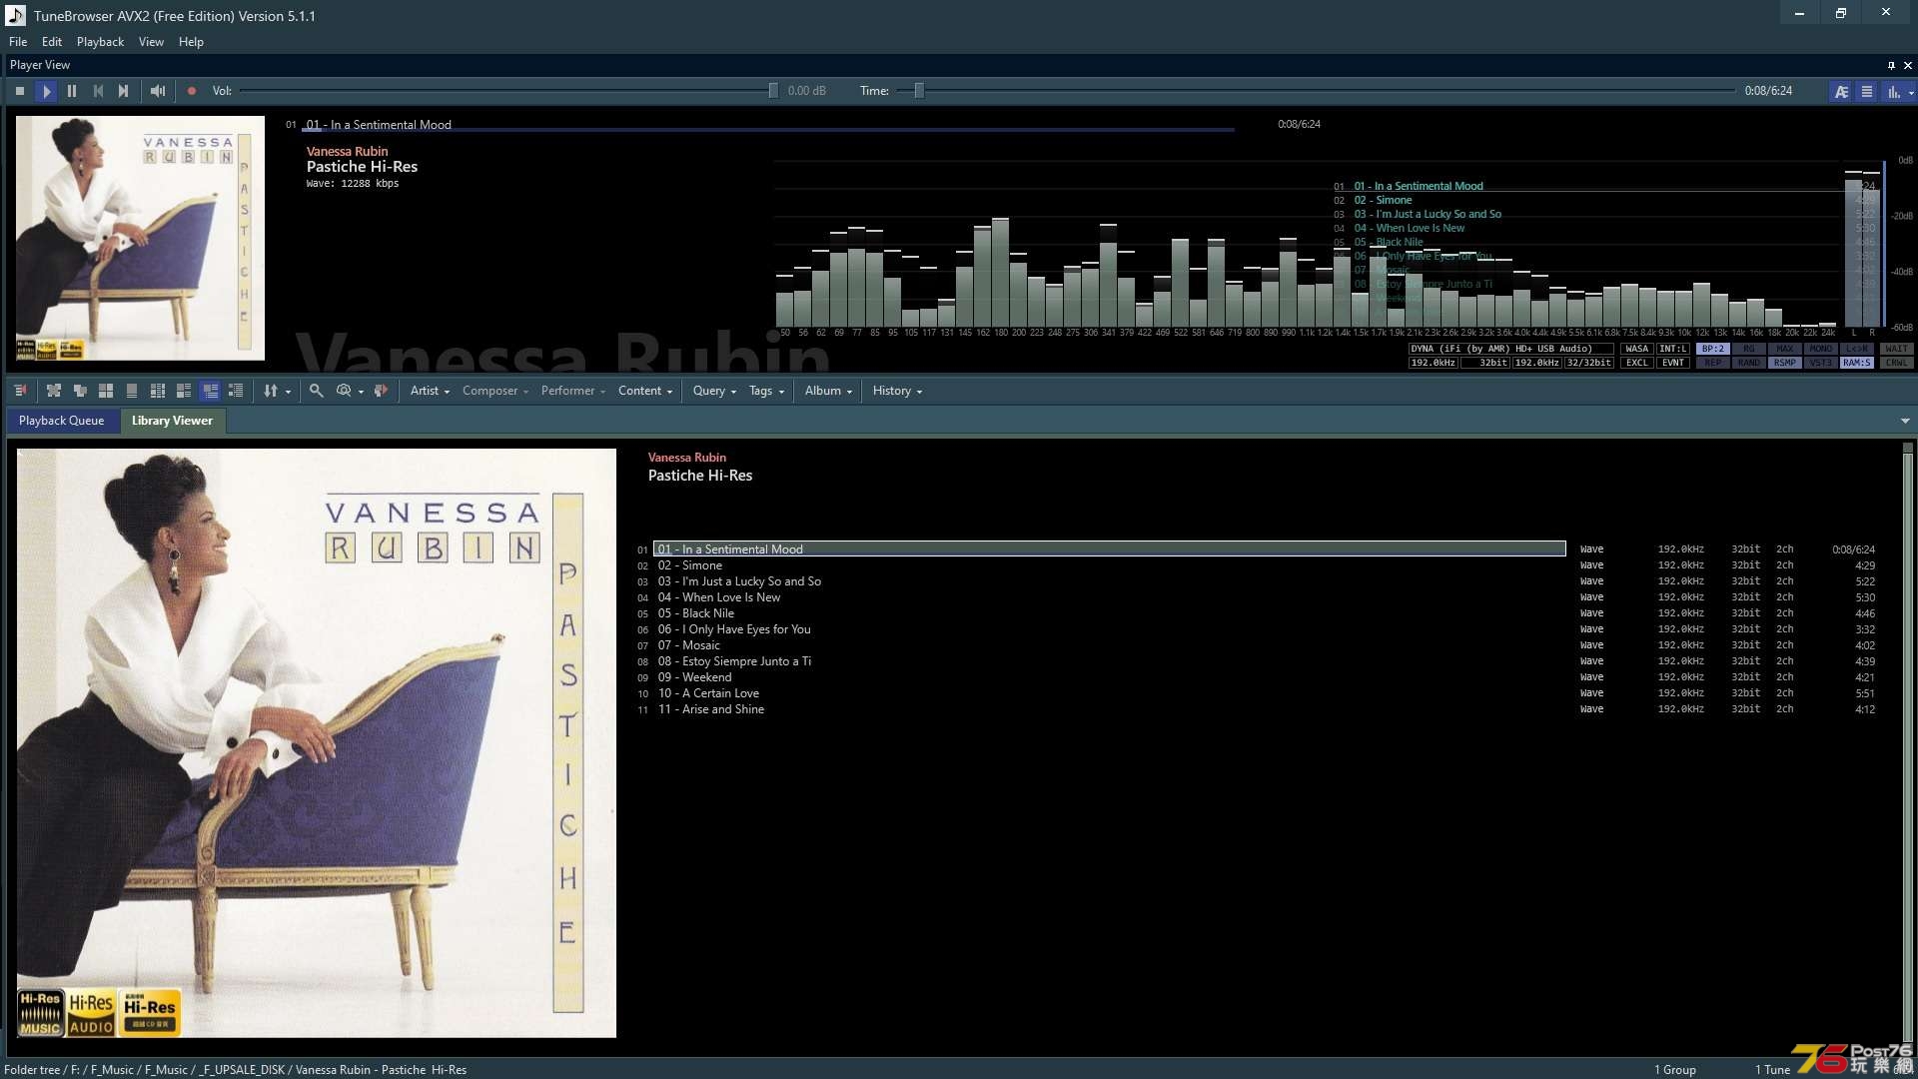Toggle the RAM:S indicator
1918x1079 pixels.
click(1856, 363)
